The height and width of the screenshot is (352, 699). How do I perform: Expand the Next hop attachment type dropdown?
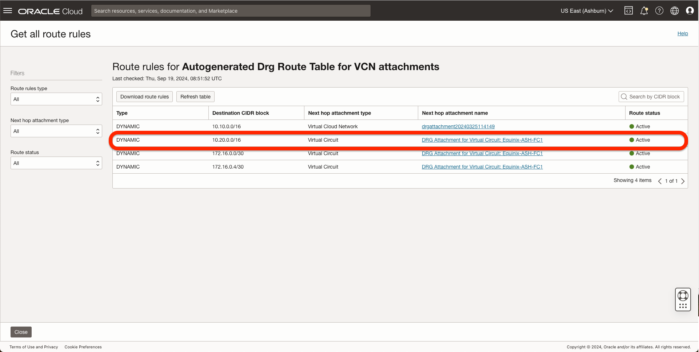(x=56, y=131)
